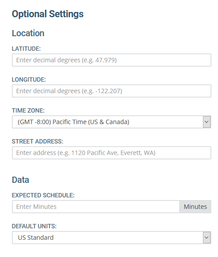Click the STREET ADDRESS field label
The image size is (218, 257).
(x=38, y=141)
